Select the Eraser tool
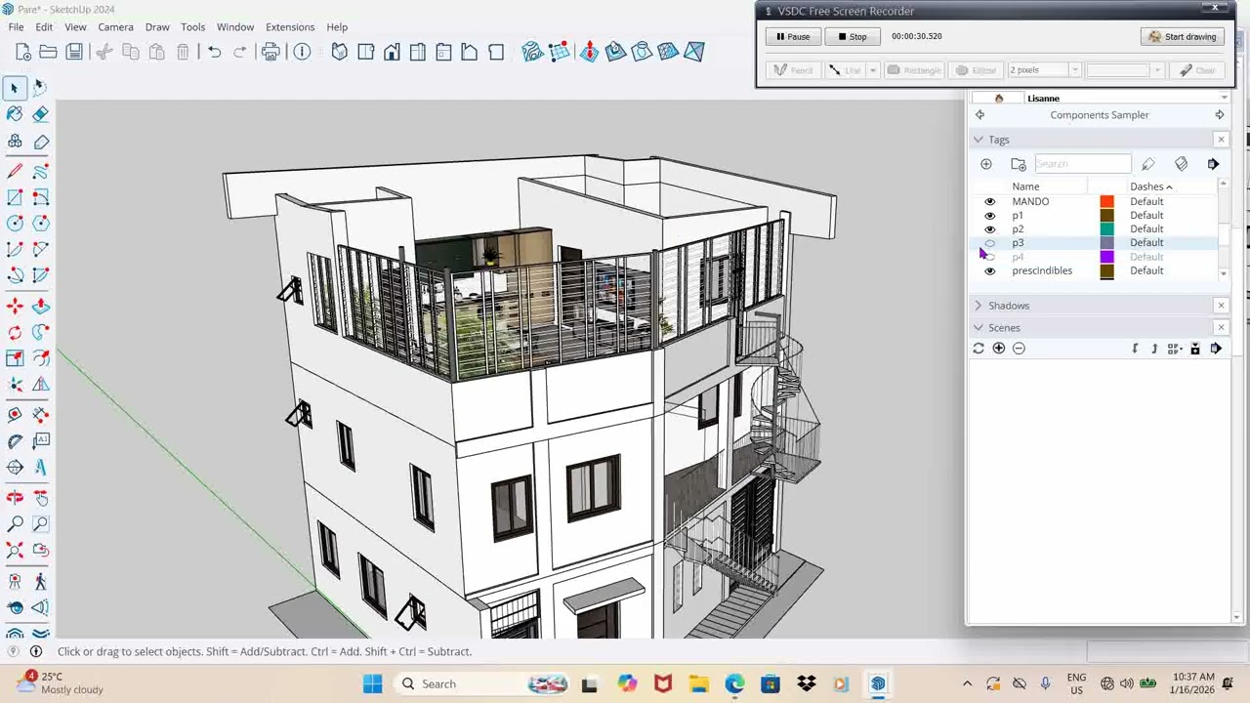 tap(40, 114)
